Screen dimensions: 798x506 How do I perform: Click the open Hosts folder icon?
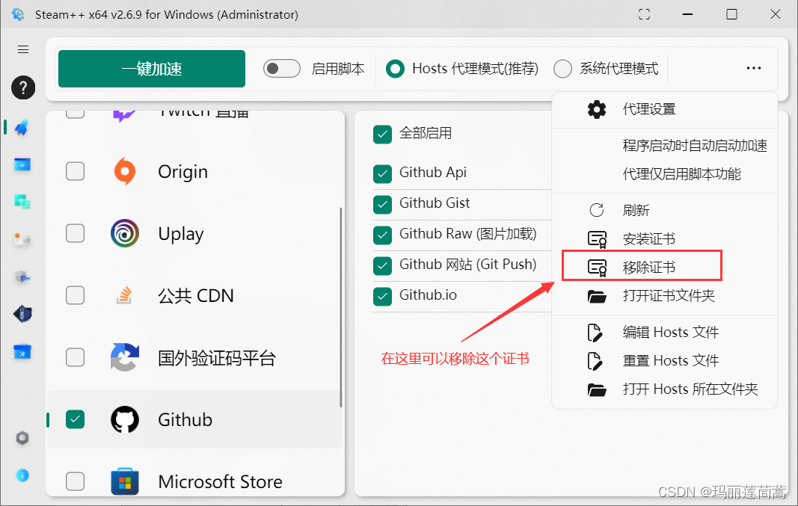(x=597, y=389)
